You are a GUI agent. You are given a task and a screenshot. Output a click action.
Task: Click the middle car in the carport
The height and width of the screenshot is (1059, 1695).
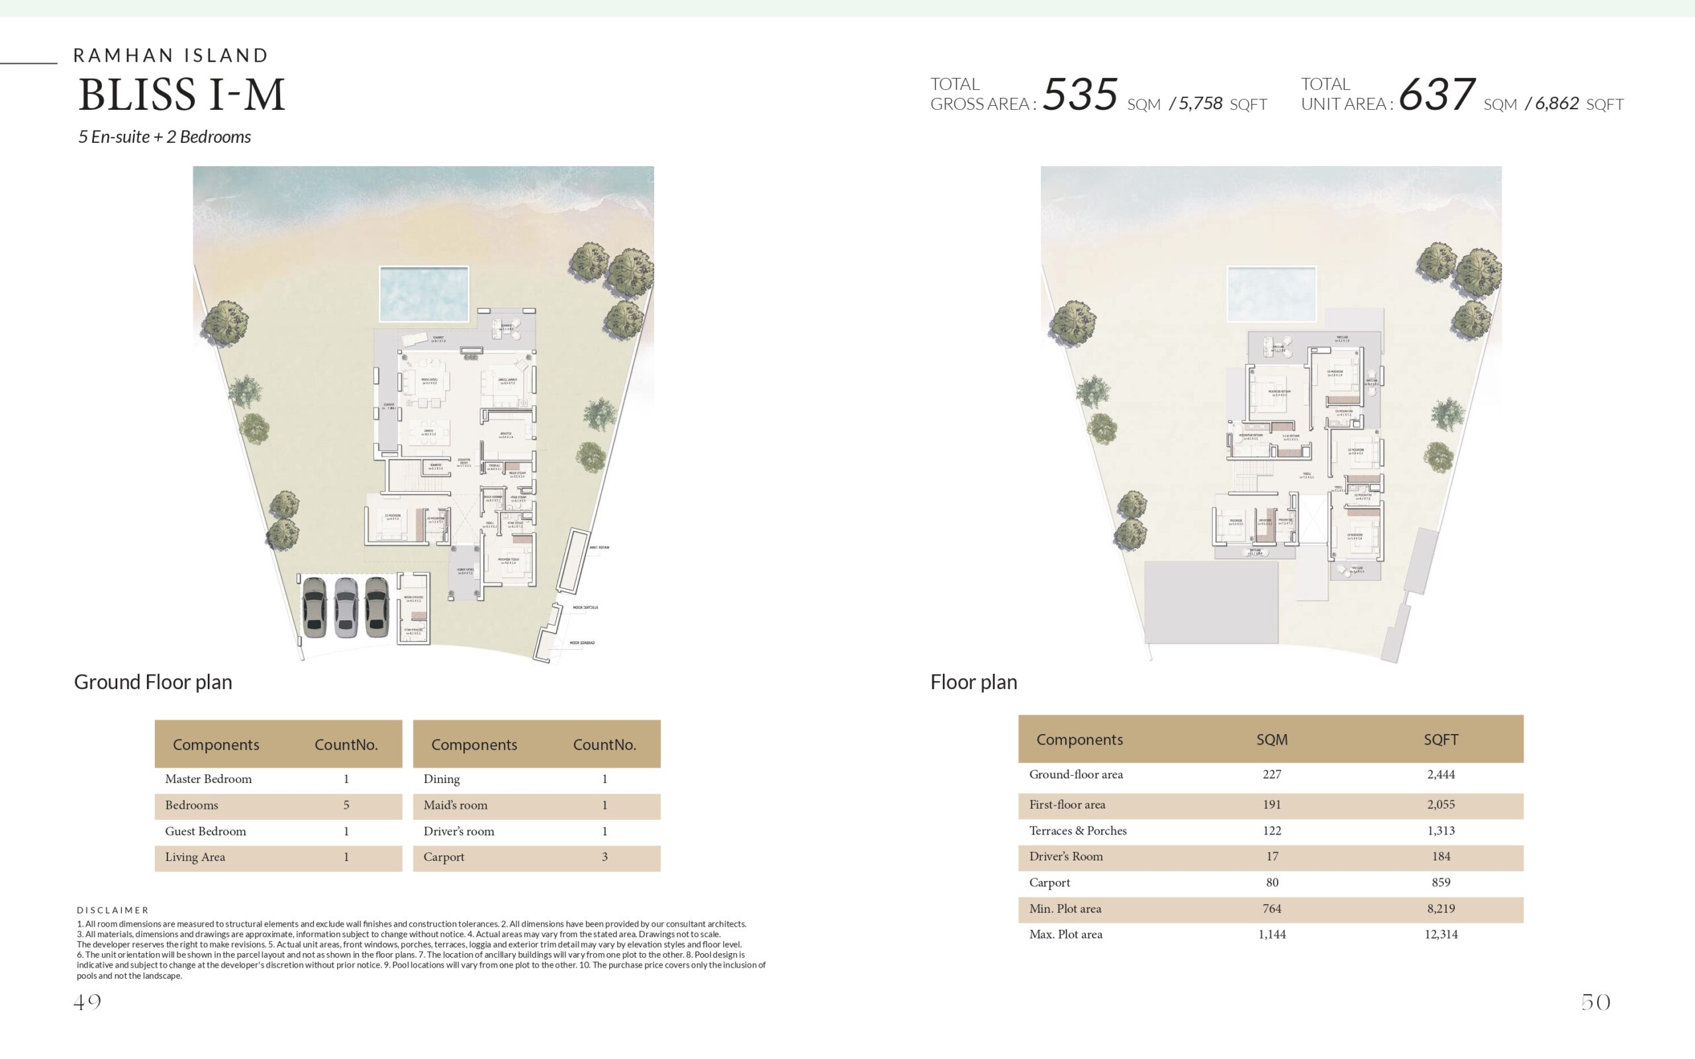pyautogui.click(x=346, y=606)
